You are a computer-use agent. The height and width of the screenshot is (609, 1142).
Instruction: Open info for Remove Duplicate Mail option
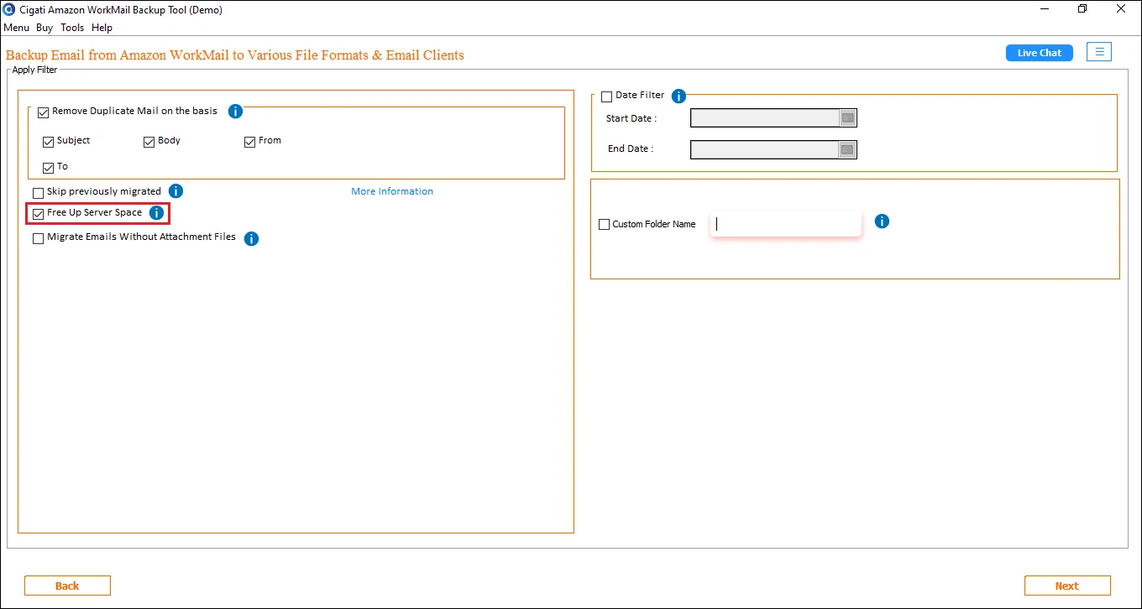[x=236, y=111]
